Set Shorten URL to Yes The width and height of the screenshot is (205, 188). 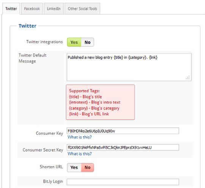(x=74, y=167)
